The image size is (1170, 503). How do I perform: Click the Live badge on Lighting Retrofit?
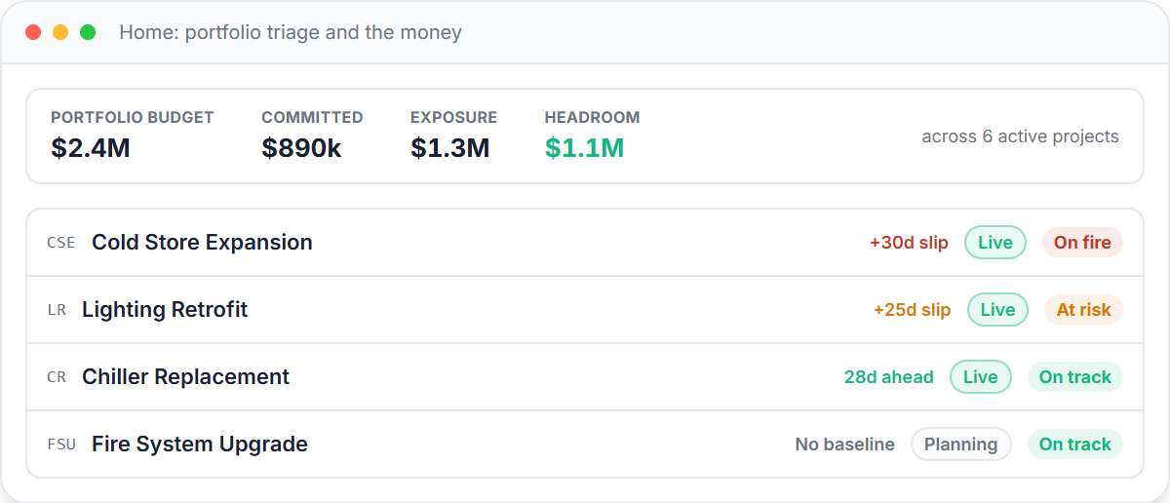pyautogui.click(x=997, y=310)
